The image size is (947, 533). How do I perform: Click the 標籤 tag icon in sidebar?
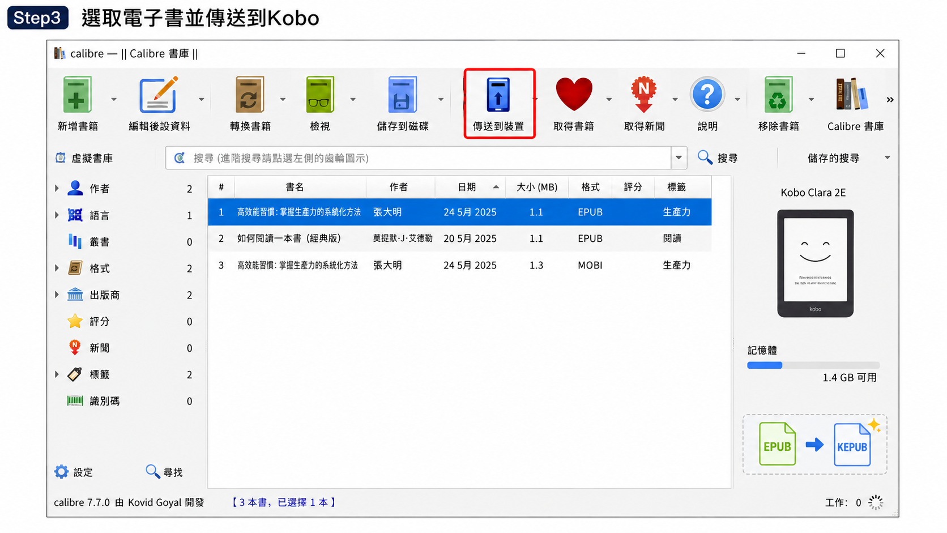(x=75, y=374)
